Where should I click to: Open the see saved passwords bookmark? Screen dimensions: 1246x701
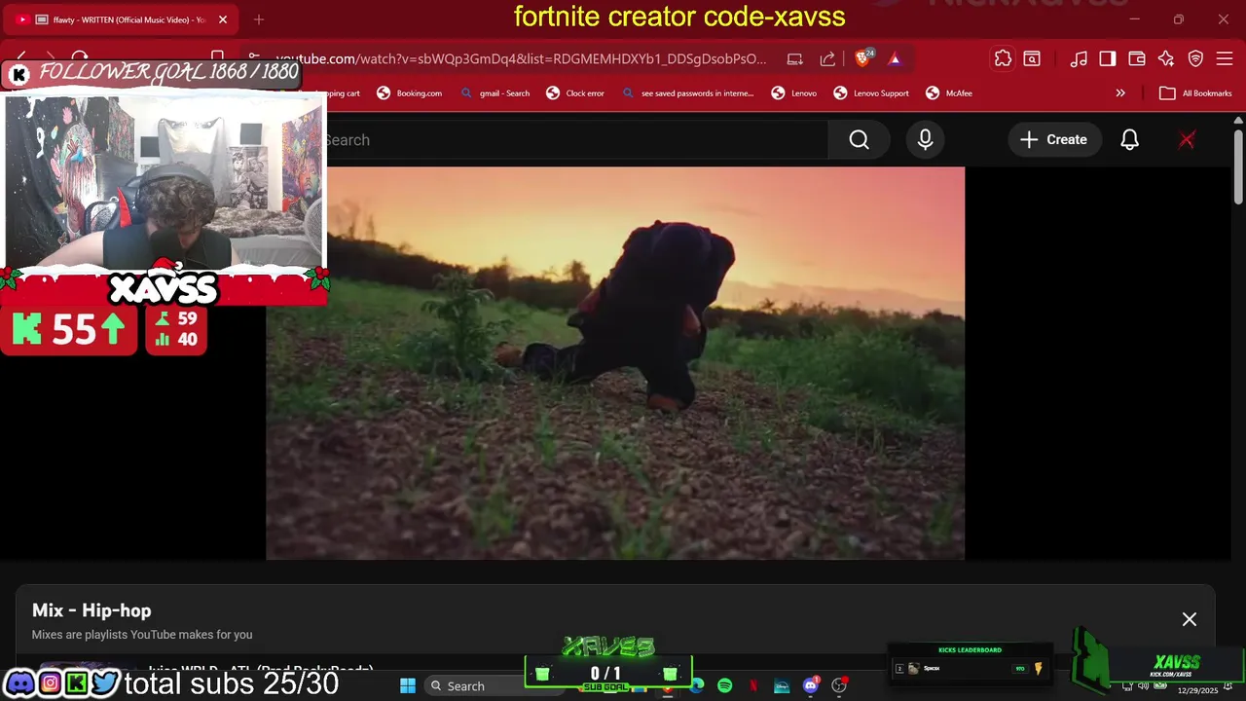tap(687, 93)
